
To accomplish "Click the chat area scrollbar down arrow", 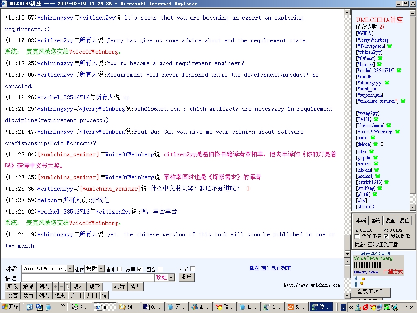I will coord(347,254).
